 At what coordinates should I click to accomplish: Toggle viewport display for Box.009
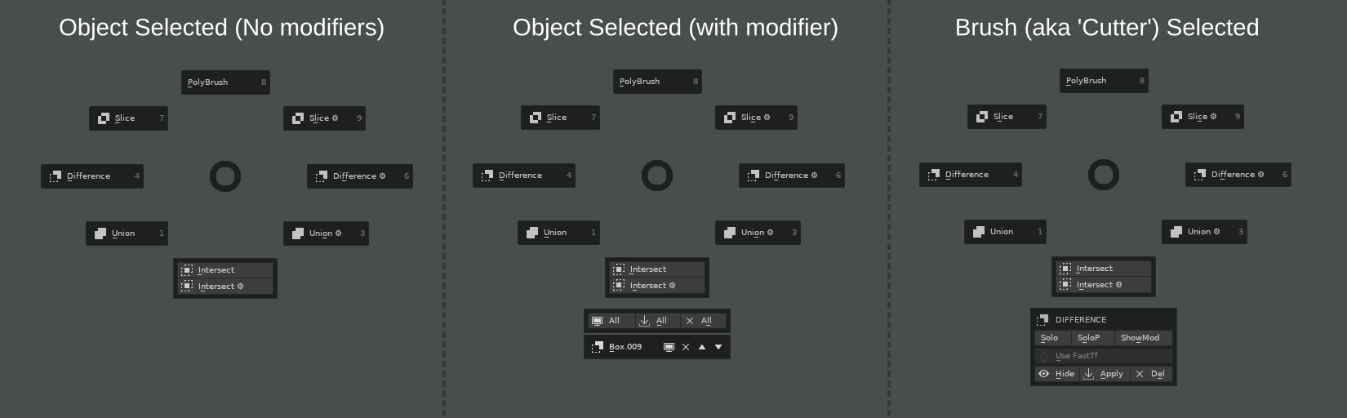click(x=669, y=347)
